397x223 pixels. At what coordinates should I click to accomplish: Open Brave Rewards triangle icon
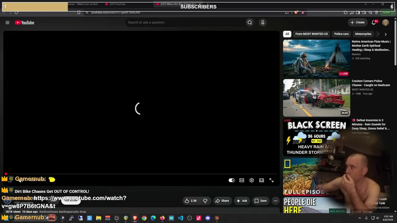303,12
